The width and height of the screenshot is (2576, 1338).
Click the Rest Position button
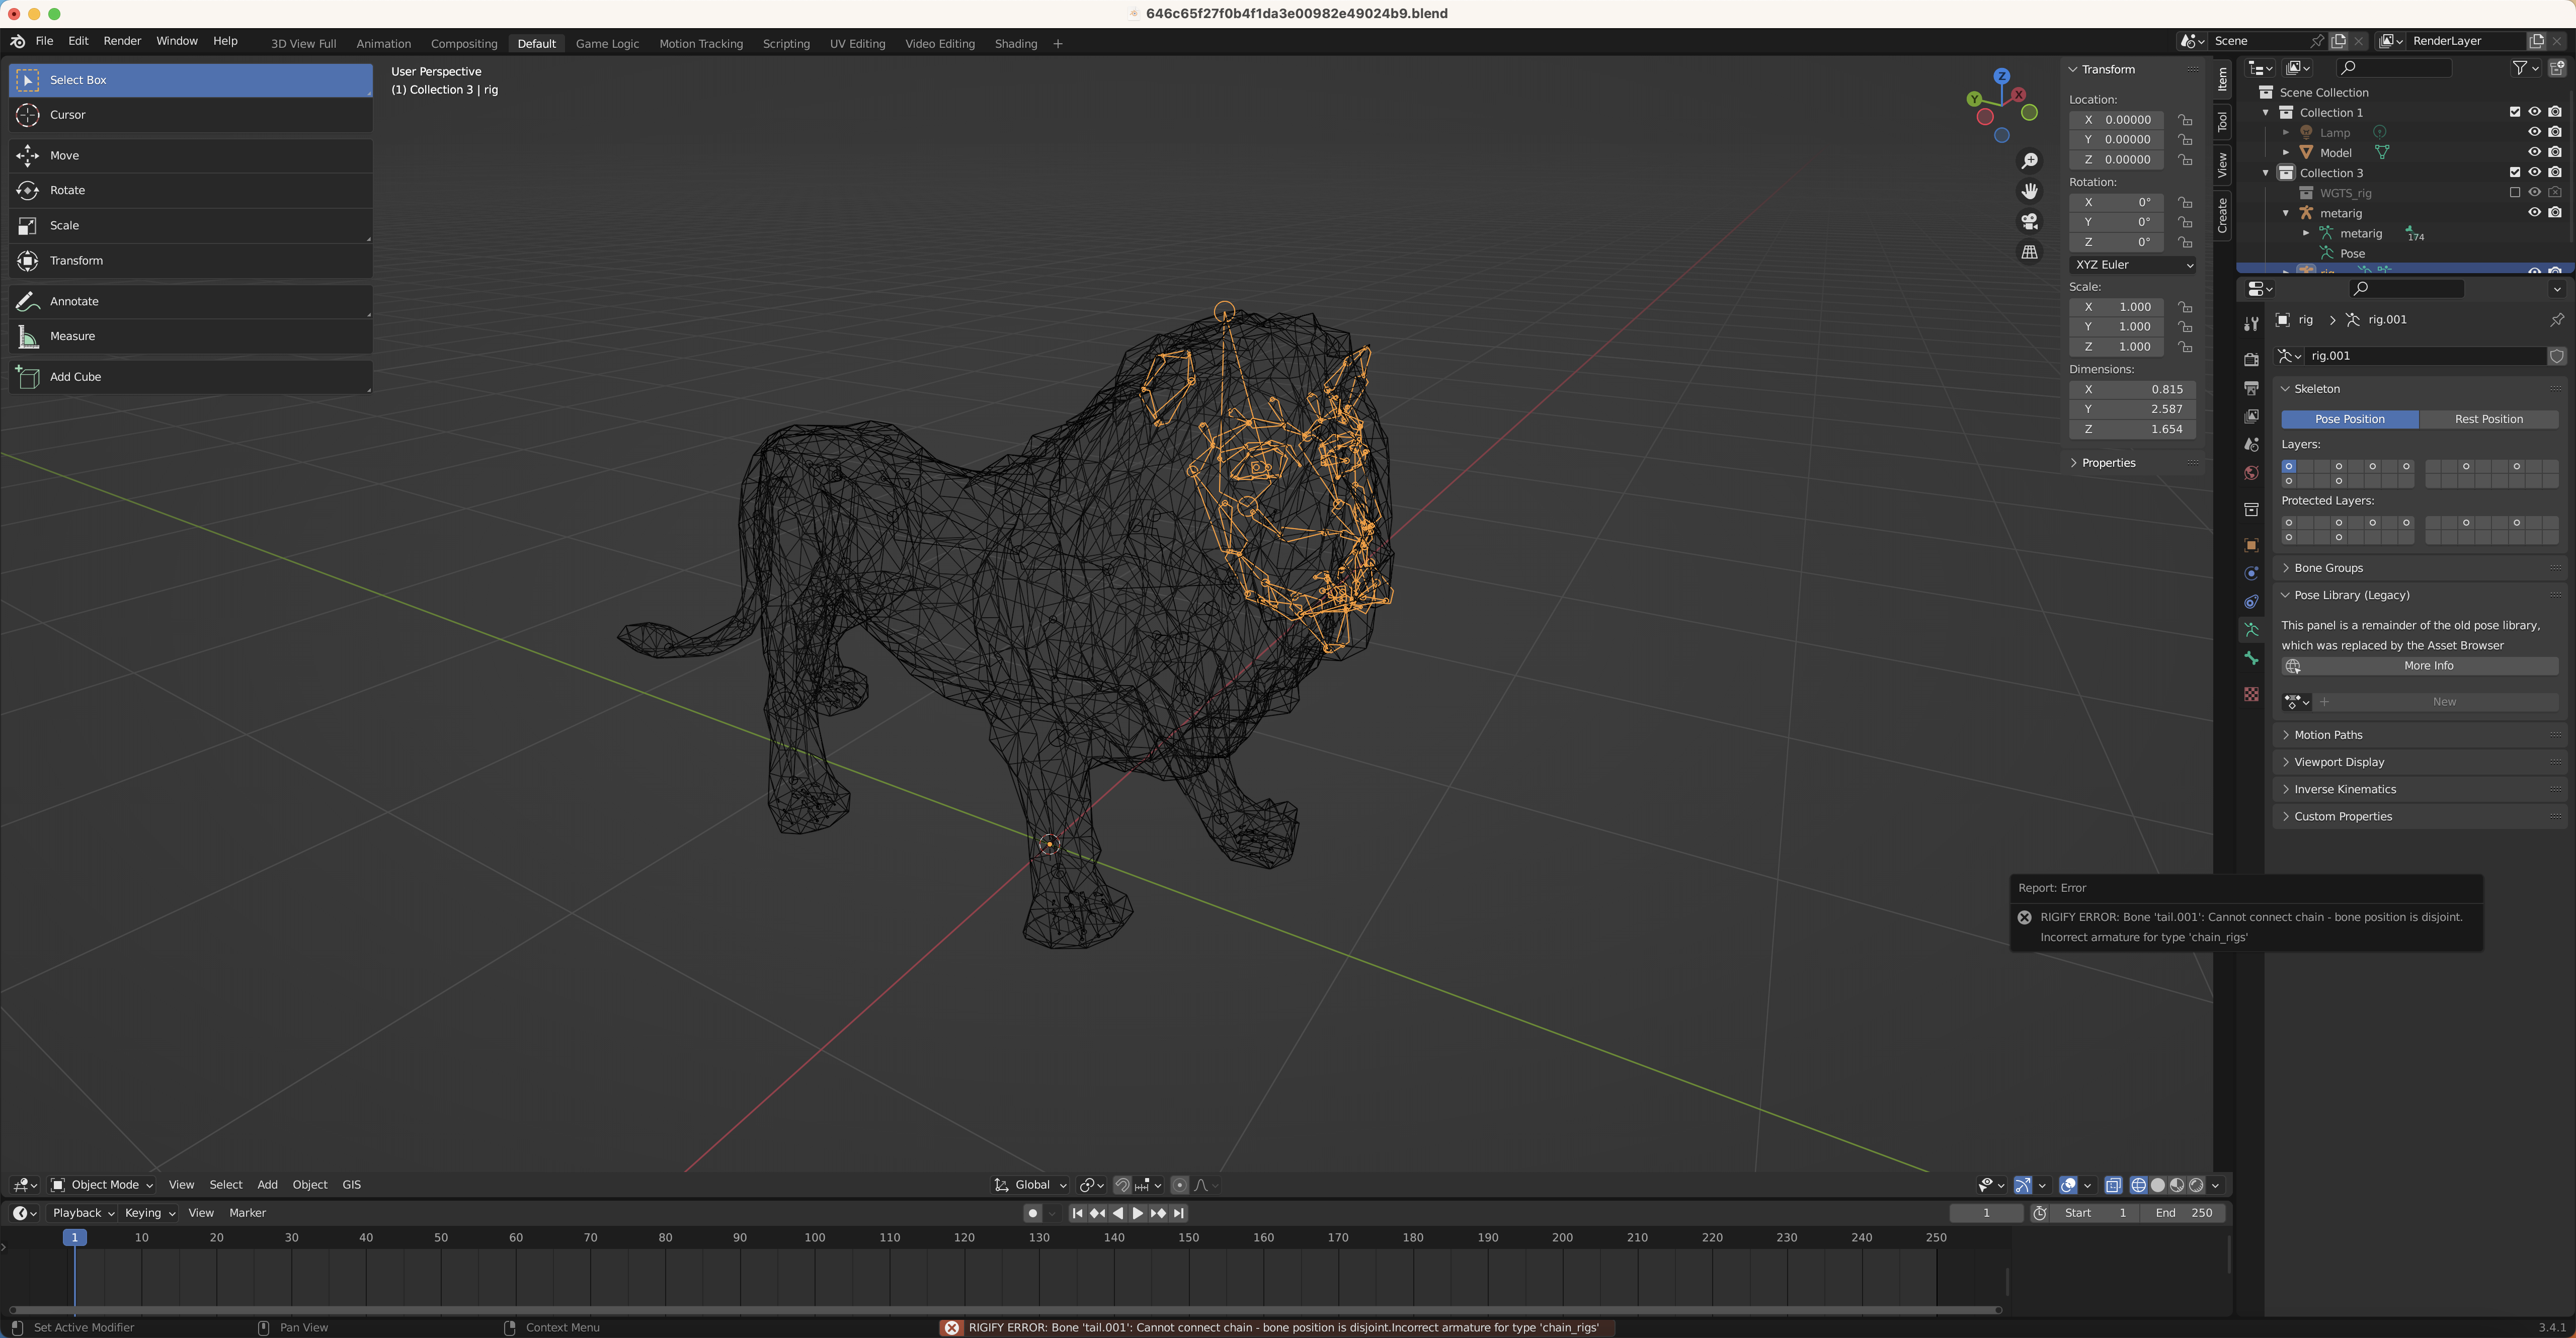pos(2488,419)
